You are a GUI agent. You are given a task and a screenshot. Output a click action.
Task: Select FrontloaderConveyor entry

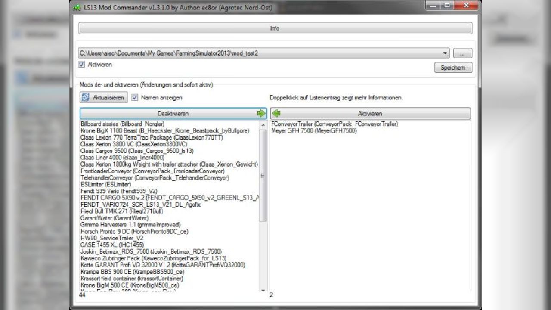pyautogui.click(x=152, y=171)
